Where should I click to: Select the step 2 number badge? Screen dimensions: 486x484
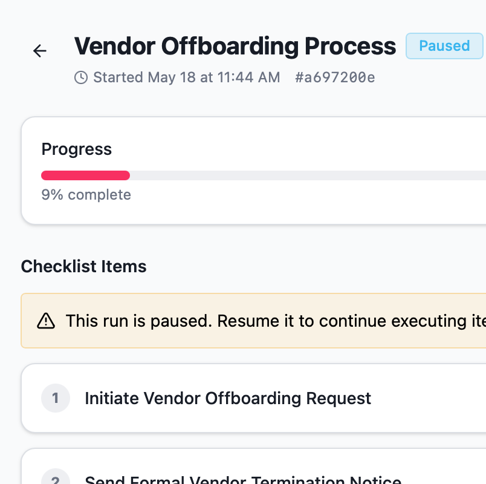coord(56,479)
